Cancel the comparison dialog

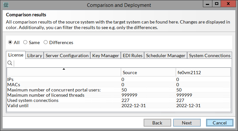click(x=220, y=123)
